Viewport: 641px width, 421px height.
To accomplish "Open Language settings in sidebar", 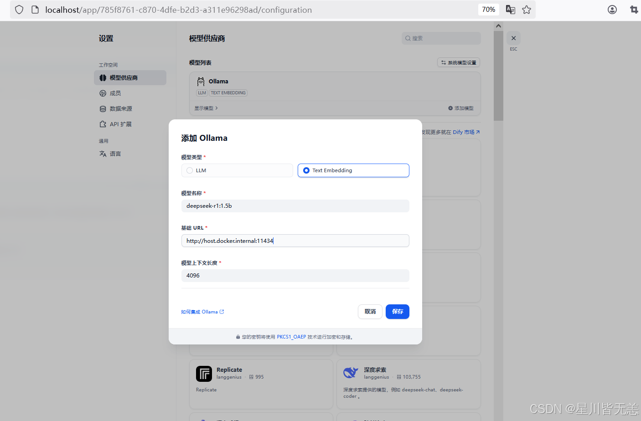I will click(x=130, y=154).
